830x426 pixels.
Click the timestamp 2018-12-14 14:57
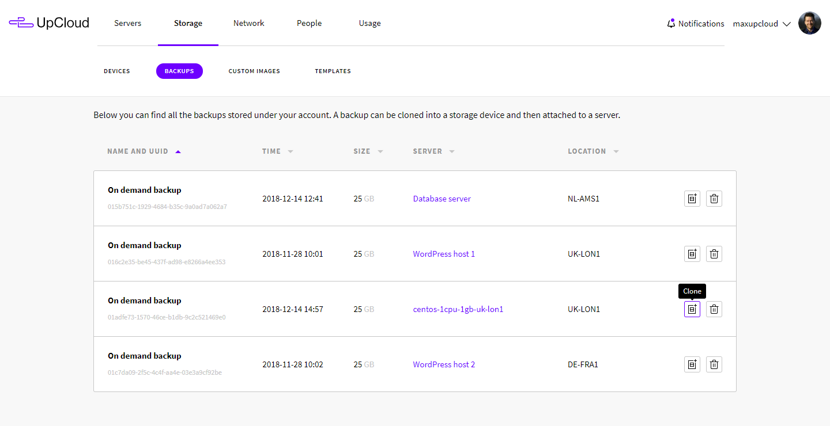pos(293,309)
